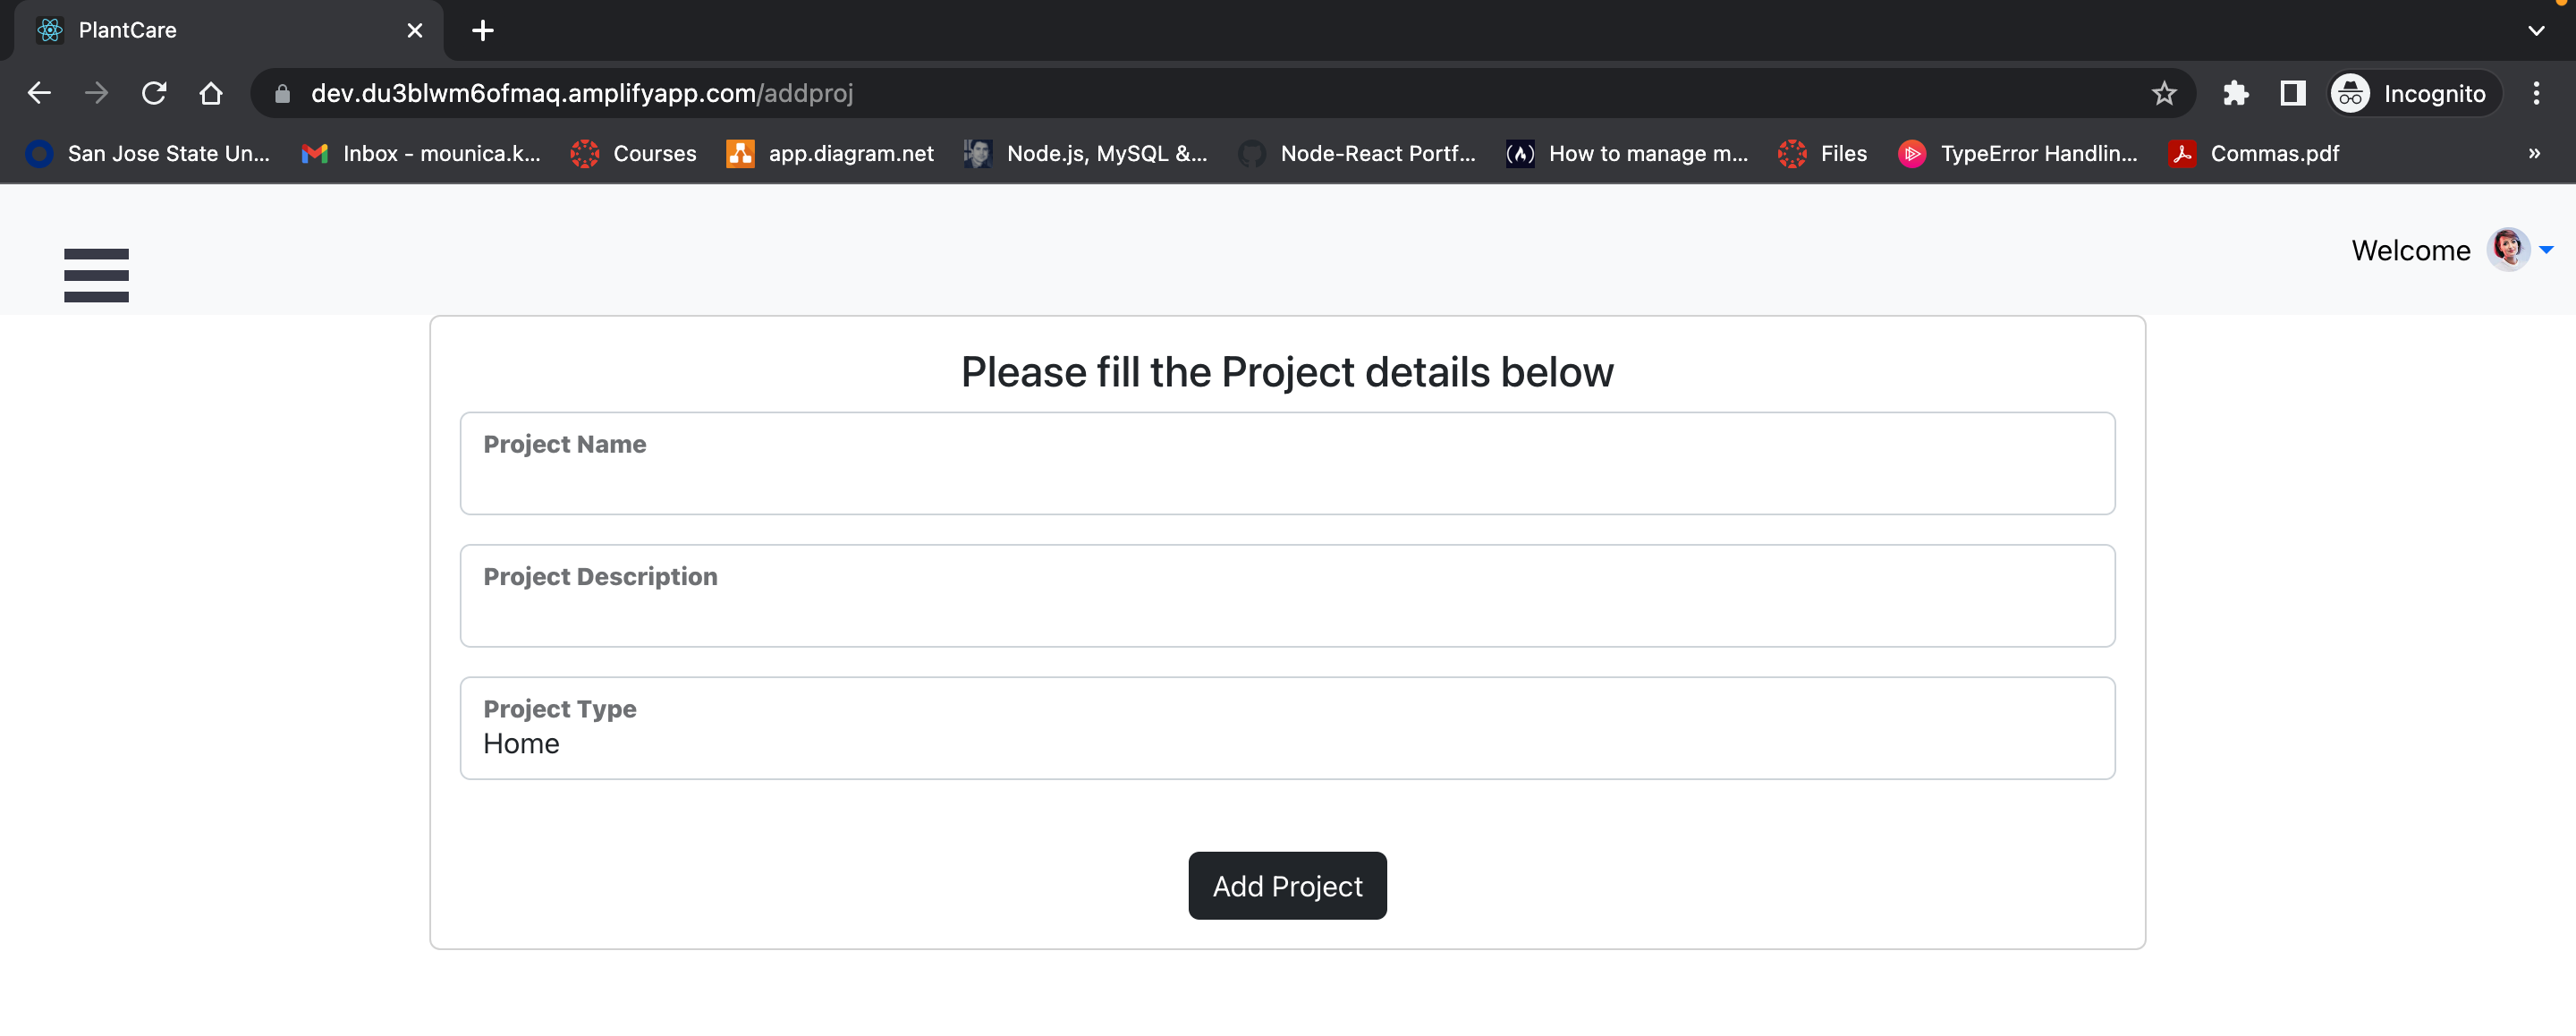Open the Inbox - mounica.k bookmark
This screenshot has height=1036, width=2576.
421,153
